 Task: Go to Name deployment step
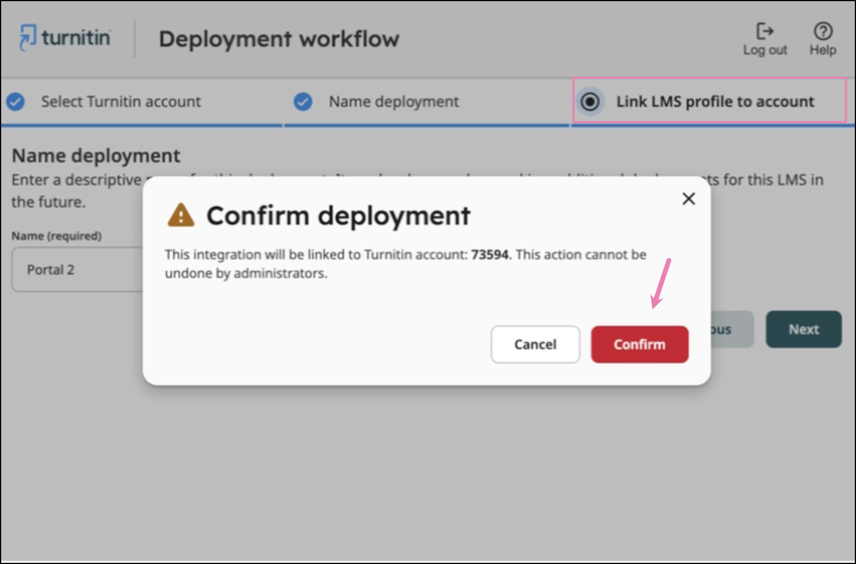pos(394,102)
